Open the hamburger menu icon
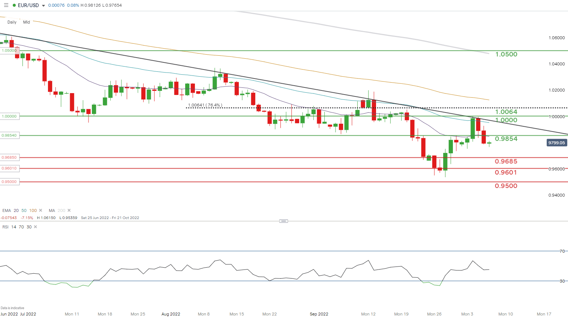Image resolution: width=568 pixels, height=317 pixels. pyautogui.click(x=6, y=5)
